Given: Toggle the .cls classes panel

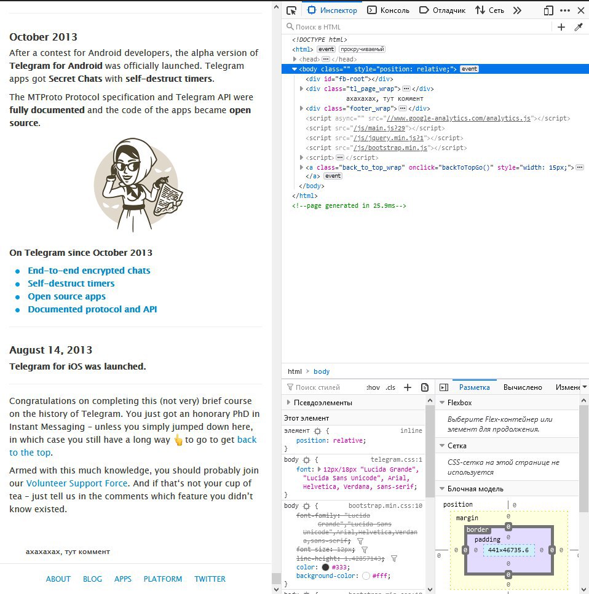Looking at the screenshot, I should point(390,387).
